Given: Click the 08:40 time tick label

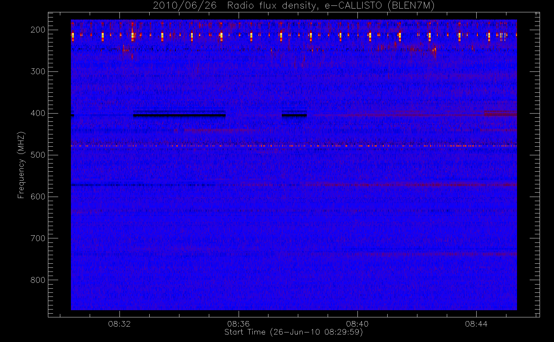Looking at the screenshot, I should coord(357,324).
